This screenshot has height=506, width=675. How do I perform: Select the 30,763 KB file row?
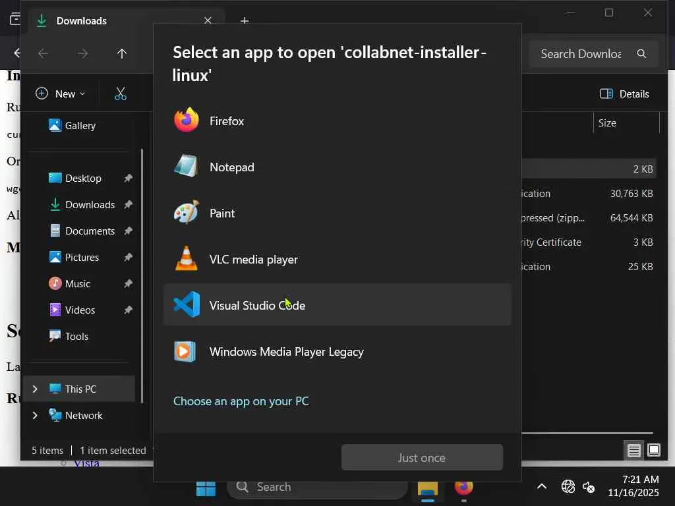pos(589,193)
